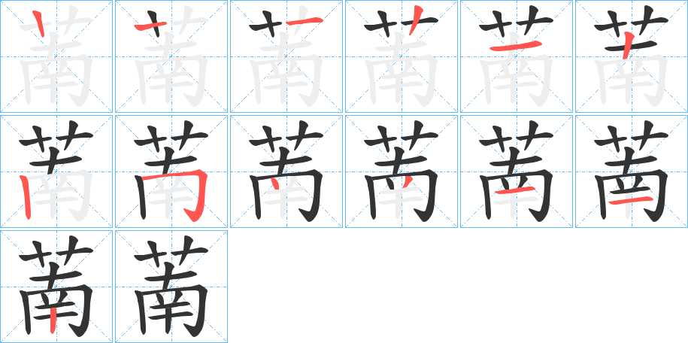Select the thirteenth step with red vertical stroke
Viewport: 688px width, 343px height.
56,287
